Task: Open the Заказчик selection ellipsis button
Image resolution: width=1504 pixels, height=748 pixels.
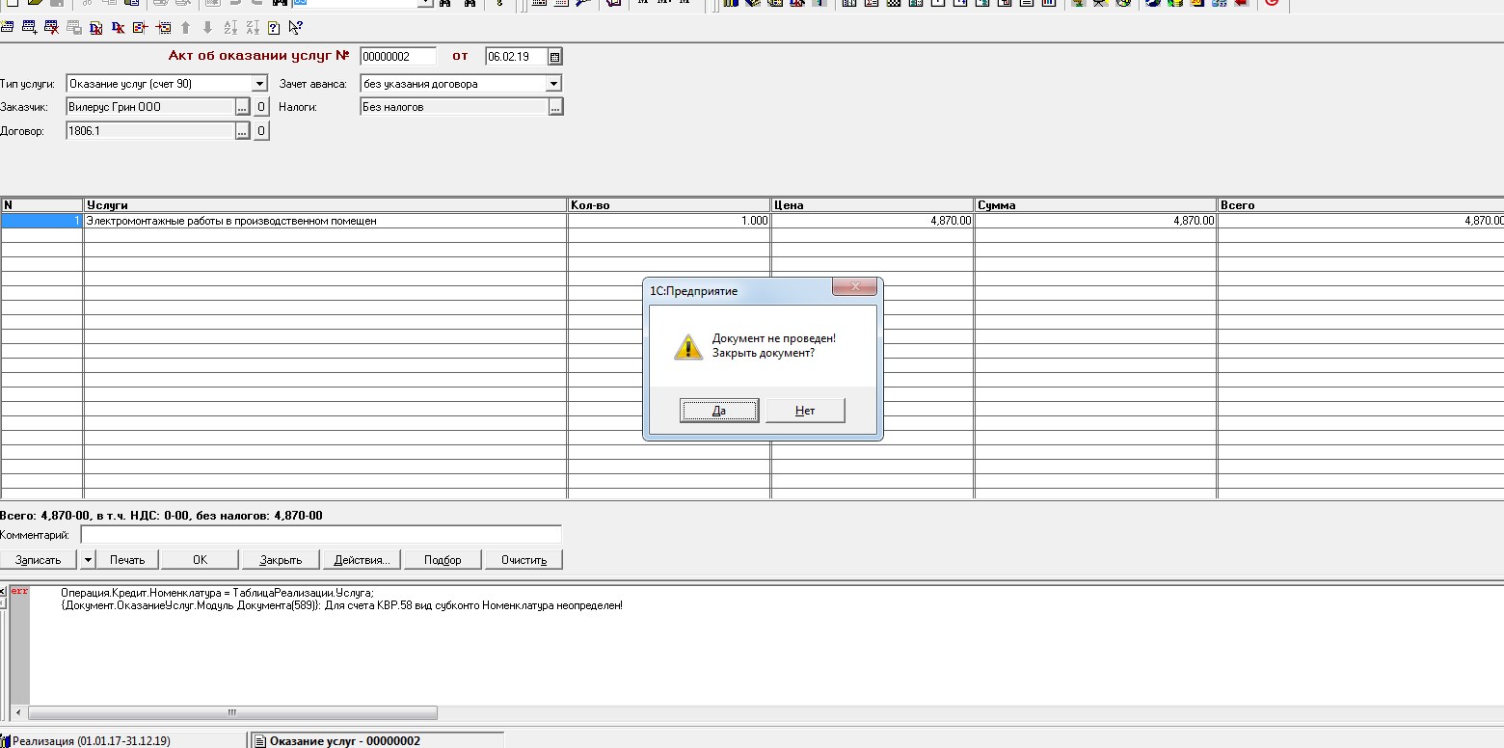Action: coord(243,107)
